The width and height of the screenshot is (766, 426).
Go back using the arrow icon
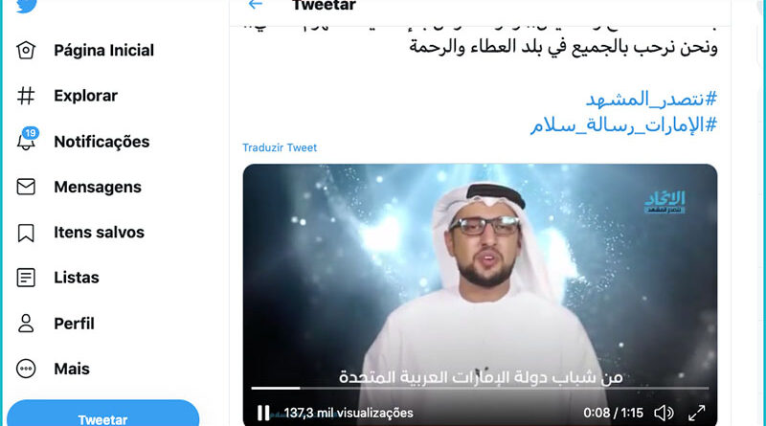point(256,5)
